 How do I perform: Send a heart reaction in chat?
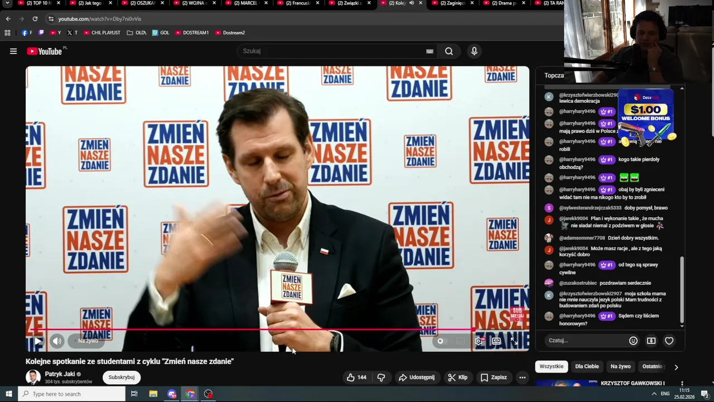tap(669, 341)
